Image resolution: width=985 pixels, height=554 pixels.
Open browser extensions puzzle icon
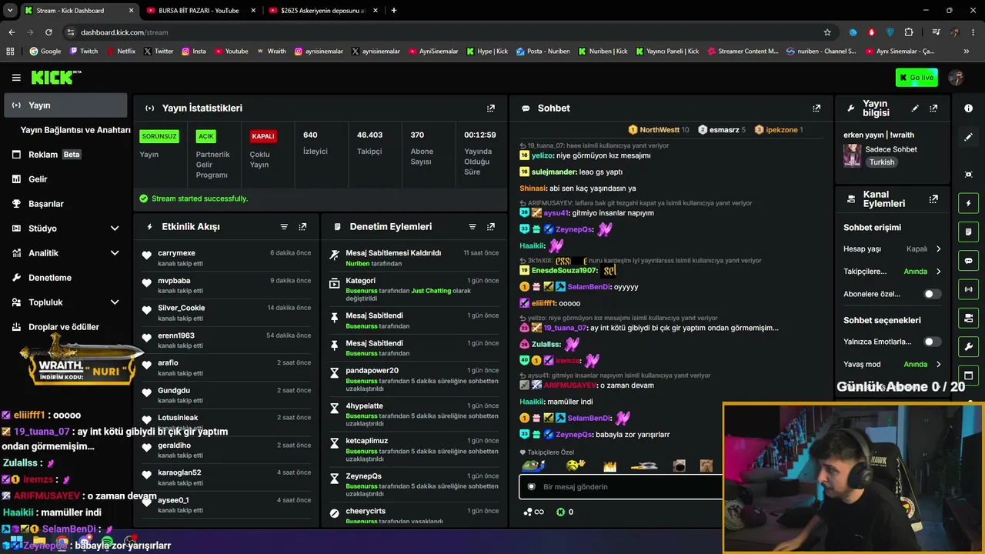pyautogui.click(x=909, y=32)
